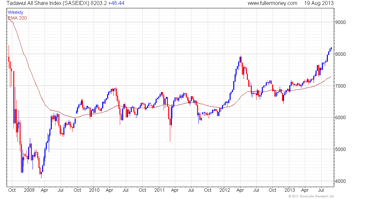
Task: Click the 9000 y-axis label
Action: [x=340, y=22]
